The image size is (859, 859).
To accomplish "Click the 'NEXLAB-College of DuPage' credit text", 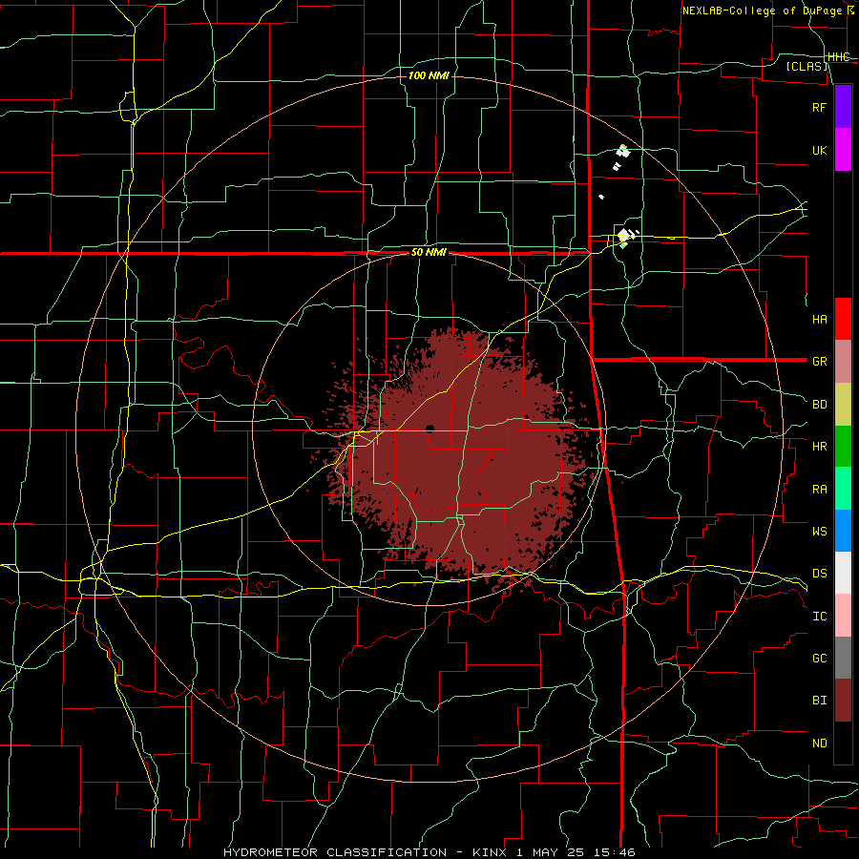I will click(x=764, y=10).
